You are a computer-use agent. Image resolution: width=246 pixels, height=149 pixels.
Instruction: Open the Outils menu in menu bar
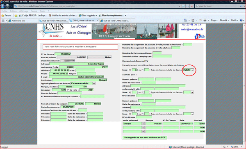point(42,11)
